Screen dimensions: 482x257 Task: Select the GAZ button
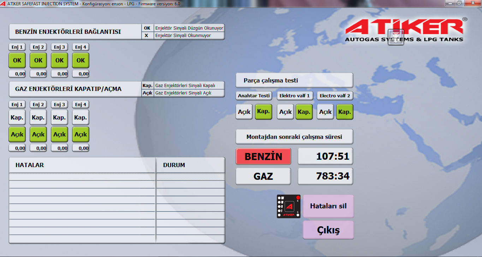[263, 176]
